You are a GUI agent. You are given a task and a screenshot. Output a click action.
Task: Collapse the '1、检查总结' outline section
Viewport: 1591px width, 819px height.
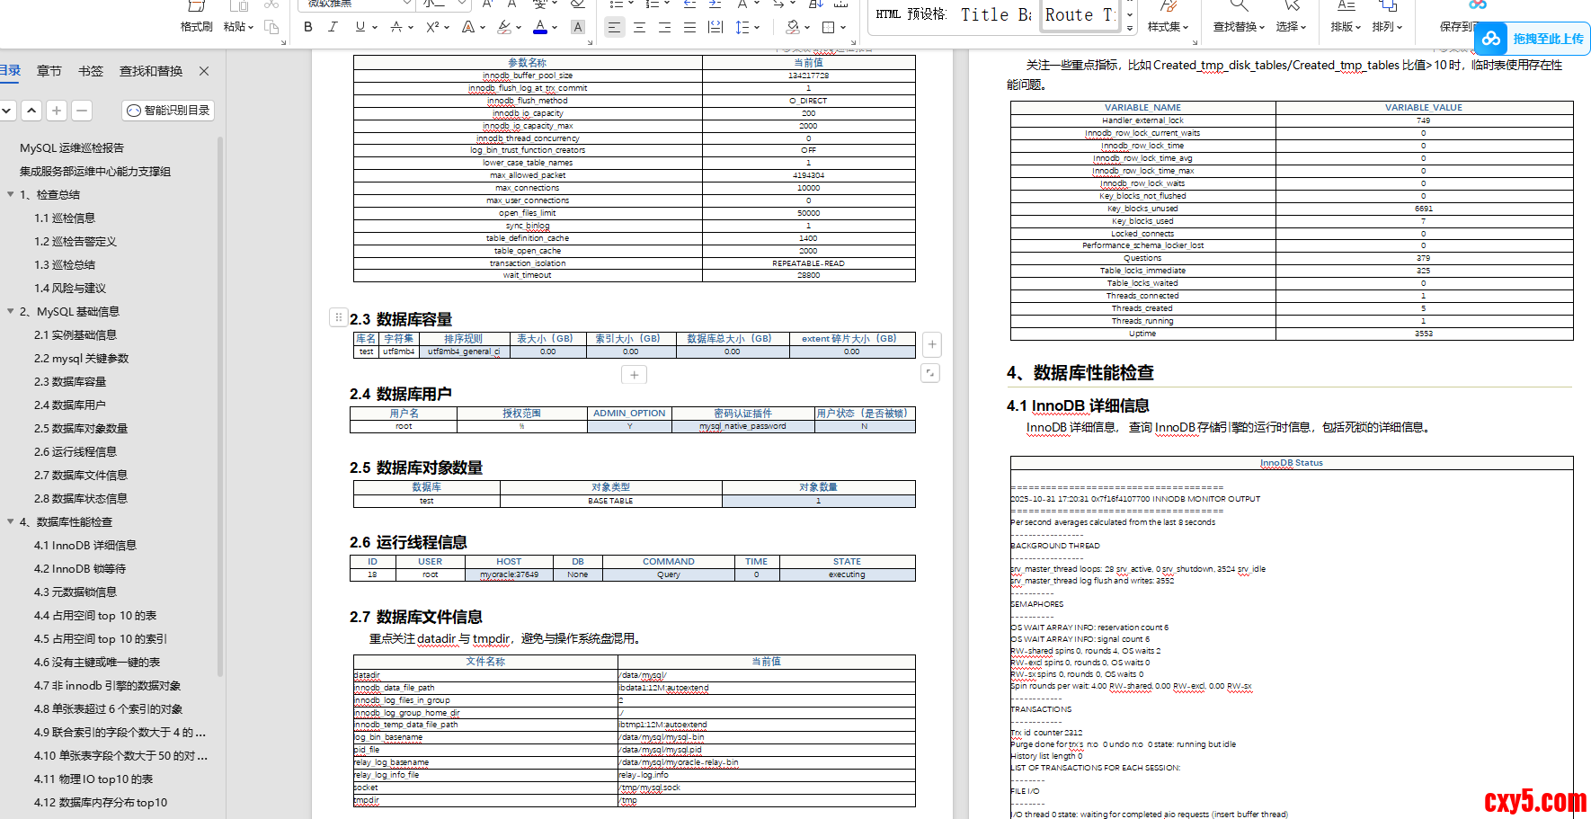10,194
